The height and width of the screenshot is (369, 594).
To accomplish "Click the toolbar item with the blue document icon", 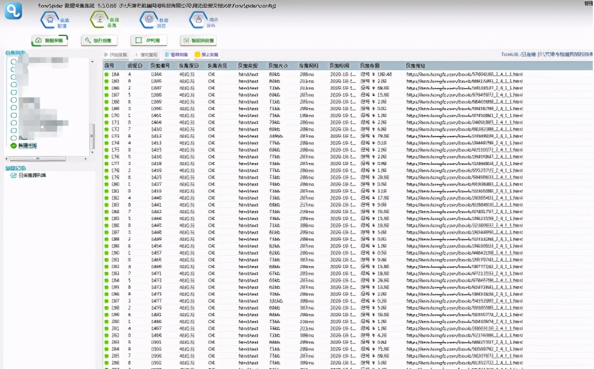I will point(176,55).
